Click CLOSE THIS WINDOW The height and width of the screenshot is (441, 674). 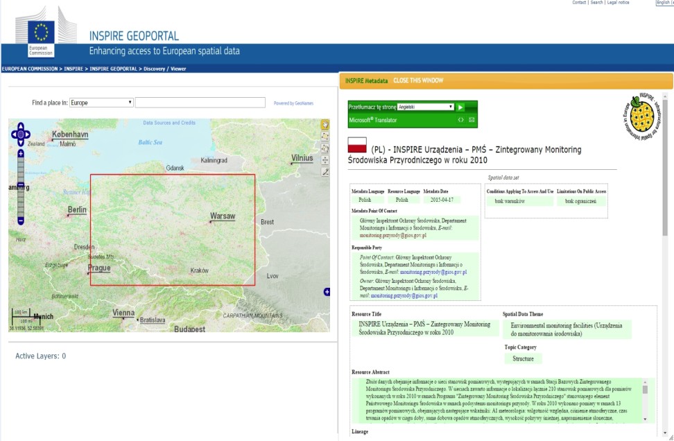[x=418, y=80]
